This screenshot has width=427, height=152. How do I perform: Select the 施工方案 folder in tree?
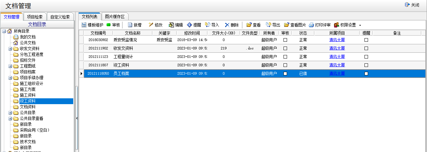tap(28, 89)
